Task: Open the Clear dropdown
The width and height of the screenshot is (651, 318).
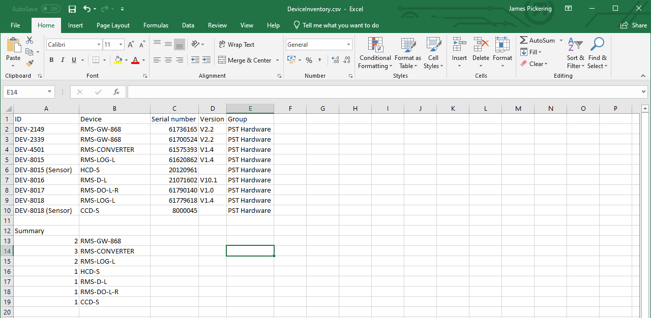Action: (x=534, y=64)
